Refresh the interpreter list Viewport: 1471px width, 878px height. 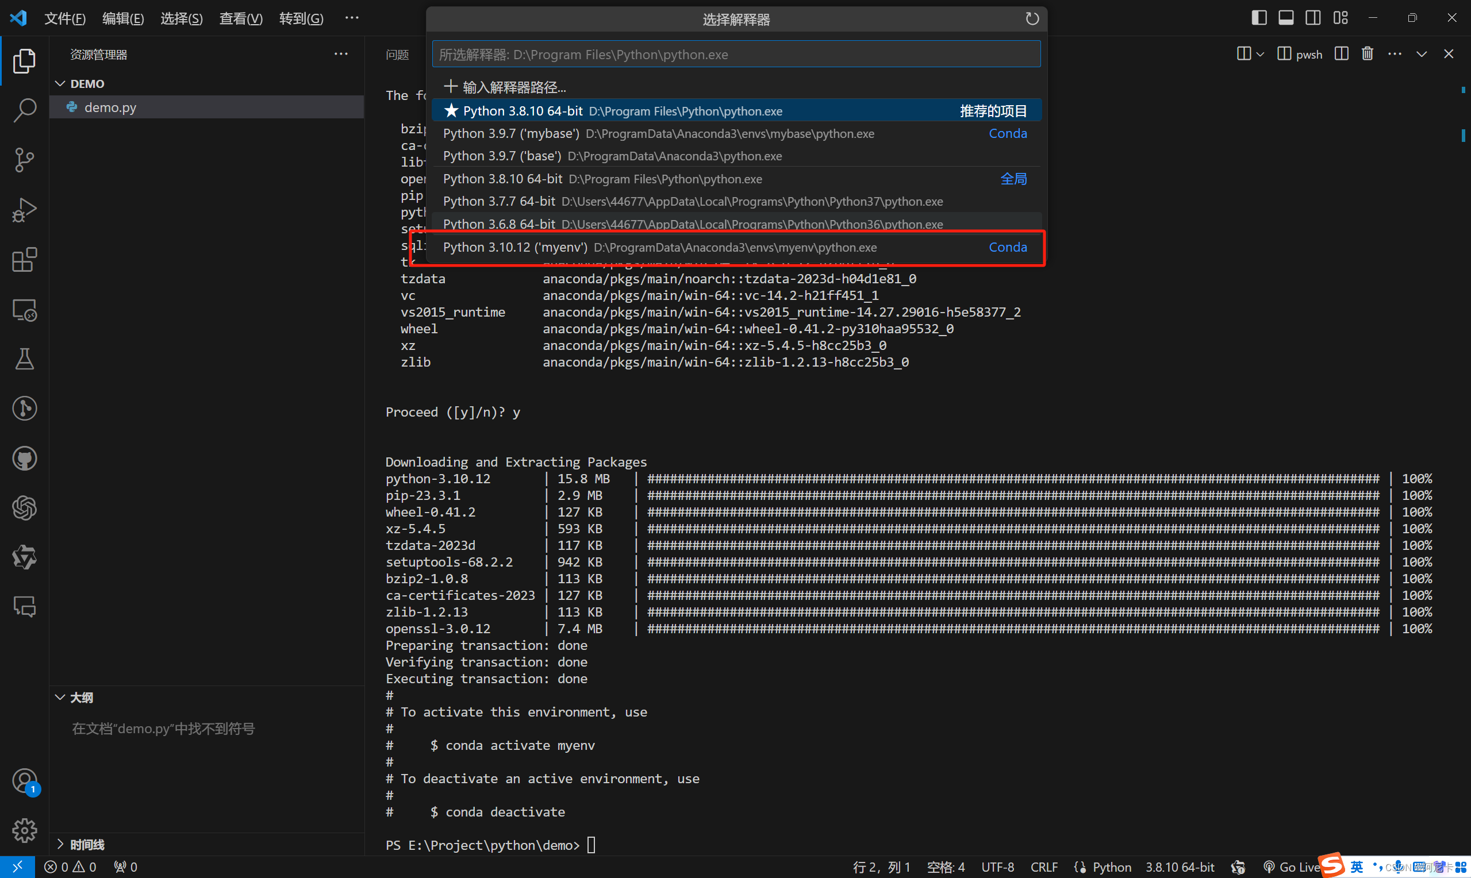(1032, 19)
